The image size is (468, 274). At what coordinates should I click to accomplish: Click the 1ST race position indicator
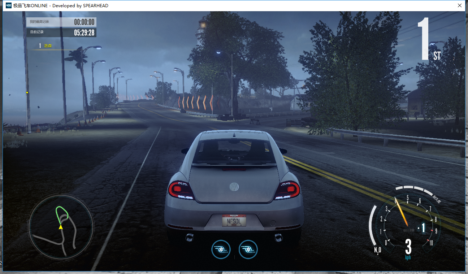point(429,38)
